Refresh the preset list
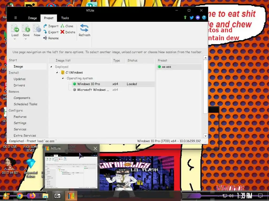 pyautogui.click(x=84, y=30)
